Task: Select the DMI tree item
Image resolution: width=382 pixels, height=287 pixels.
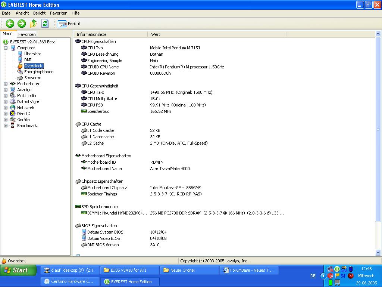Action: click(28, 60)
